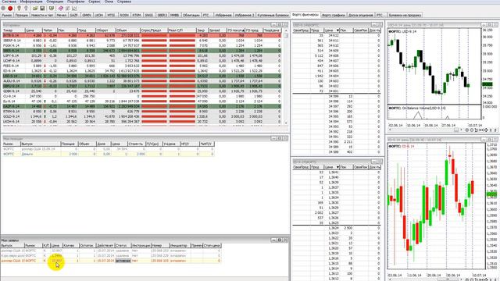Click the Статус column header in orders table
Viewport: 500px width, 281px height.
point(123,246)
